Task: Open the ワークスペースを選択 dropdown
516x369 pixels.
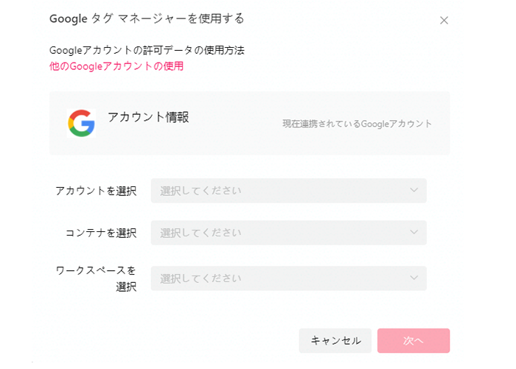Action: [289, 278]
